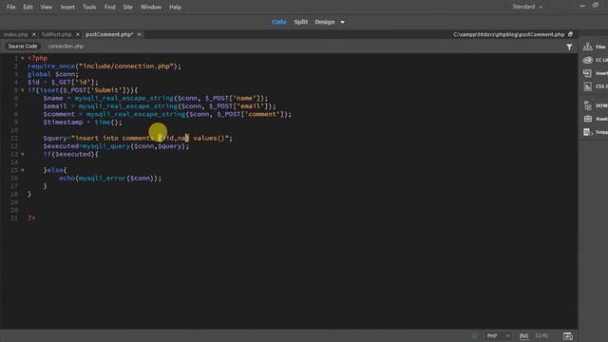The height and width of the screenshot is (342, 608).
Task: Select the postComment.php tab
Action: 109,34
